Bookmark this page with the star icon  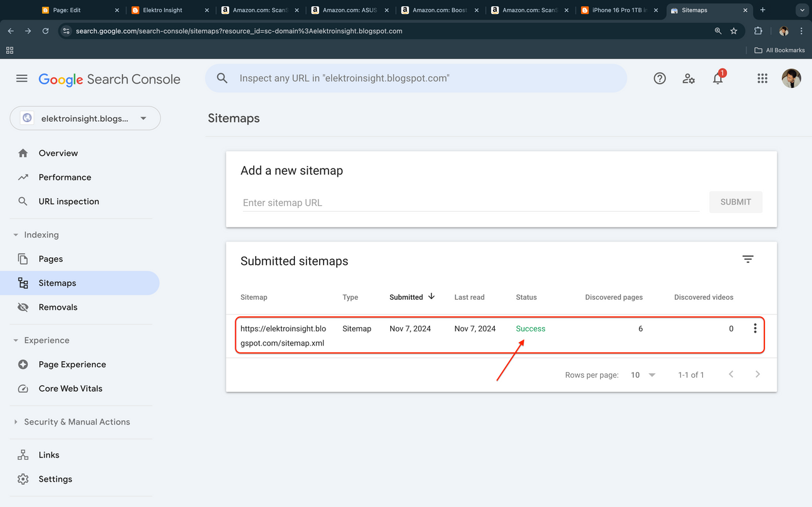click(x=734, y=31)
